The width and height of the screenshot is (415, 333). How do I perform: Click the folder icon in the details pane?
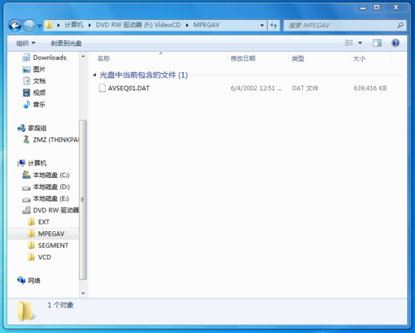point(26,311)
